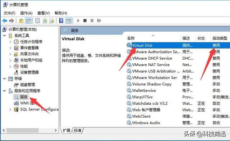
Task: Select VMware USB Arbitration service row
Action: tap(178, 71)
